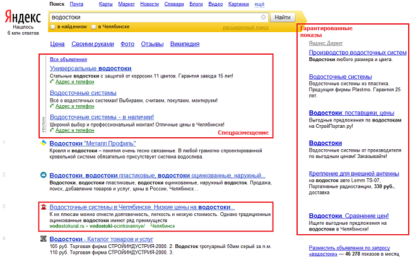Open the Почта tab
The image size is (410, 265).
coord(76,4)
